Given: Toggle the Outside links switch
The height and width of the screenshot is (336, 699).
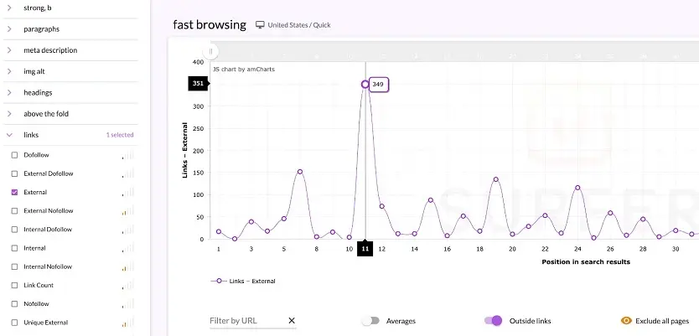Looking at the screenshot, I should pos(494,321).
